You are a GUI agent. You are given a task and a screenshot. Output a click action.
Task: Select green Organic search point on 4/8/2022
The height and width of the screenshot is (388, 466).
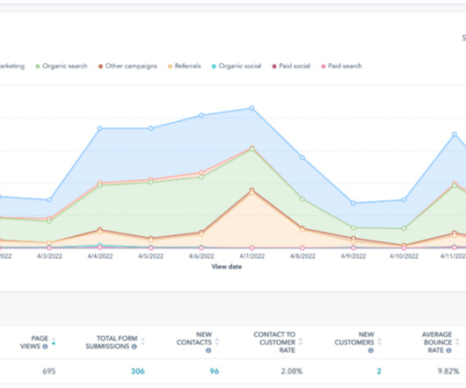pos(302,199)
